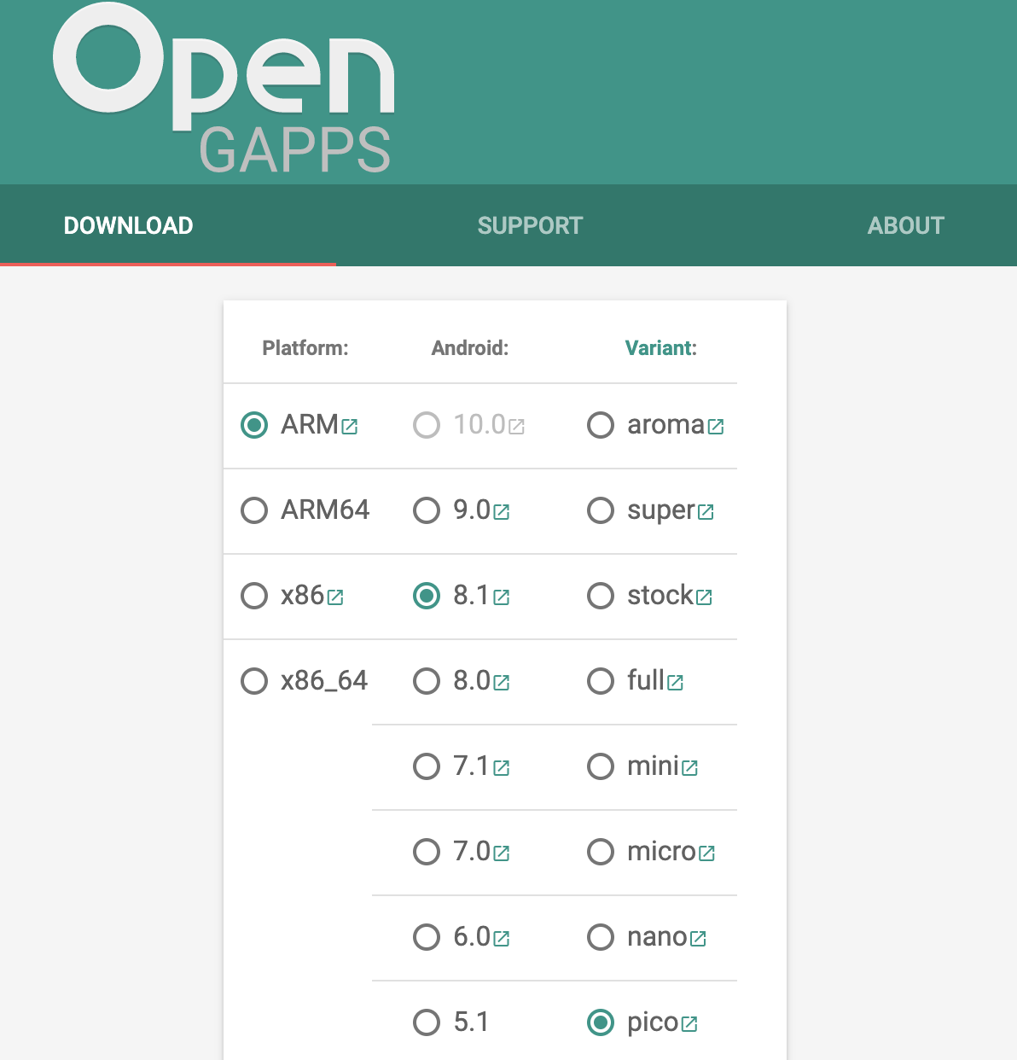Click the Variant: column header
Viewport: 1017px width, 1060px height.
661,348
